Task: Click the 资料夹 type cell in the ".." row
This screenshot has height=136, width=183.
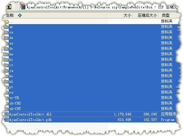Action: coord(167,21)
